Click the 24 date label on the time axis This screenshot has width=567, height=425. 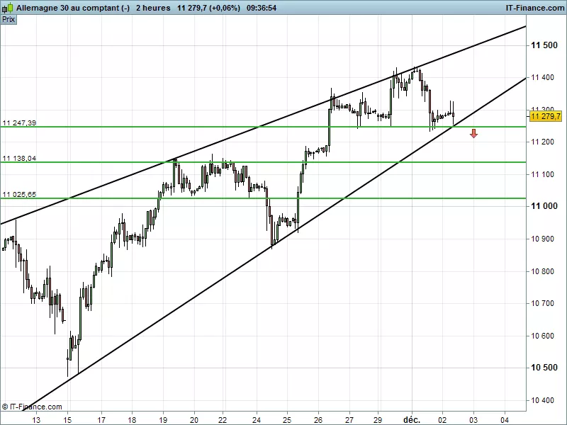pos(257,419)
